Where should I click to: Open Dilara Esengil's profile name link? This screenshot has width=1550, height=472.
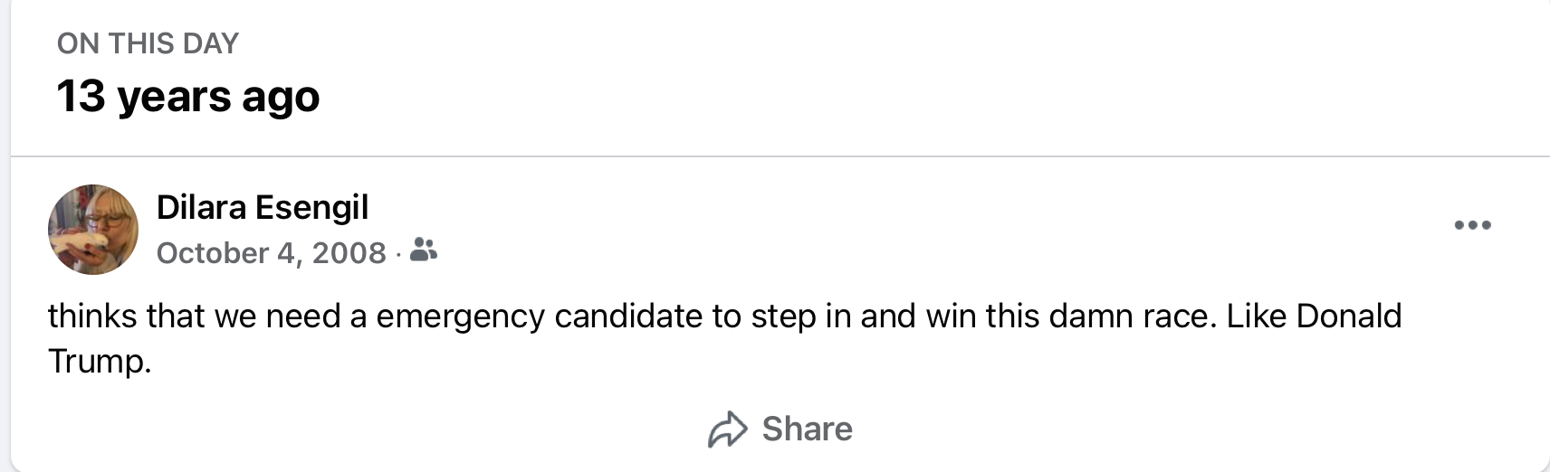coord(262,207)
